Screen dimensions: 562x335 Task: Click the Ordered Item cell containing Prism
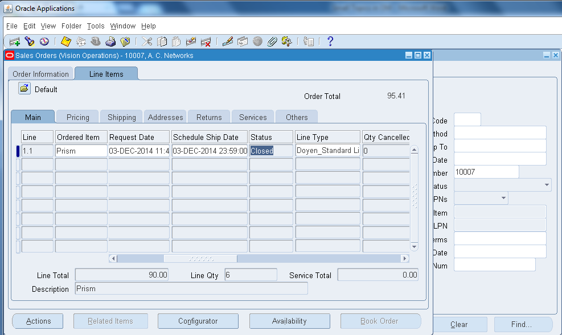(81, 151)
